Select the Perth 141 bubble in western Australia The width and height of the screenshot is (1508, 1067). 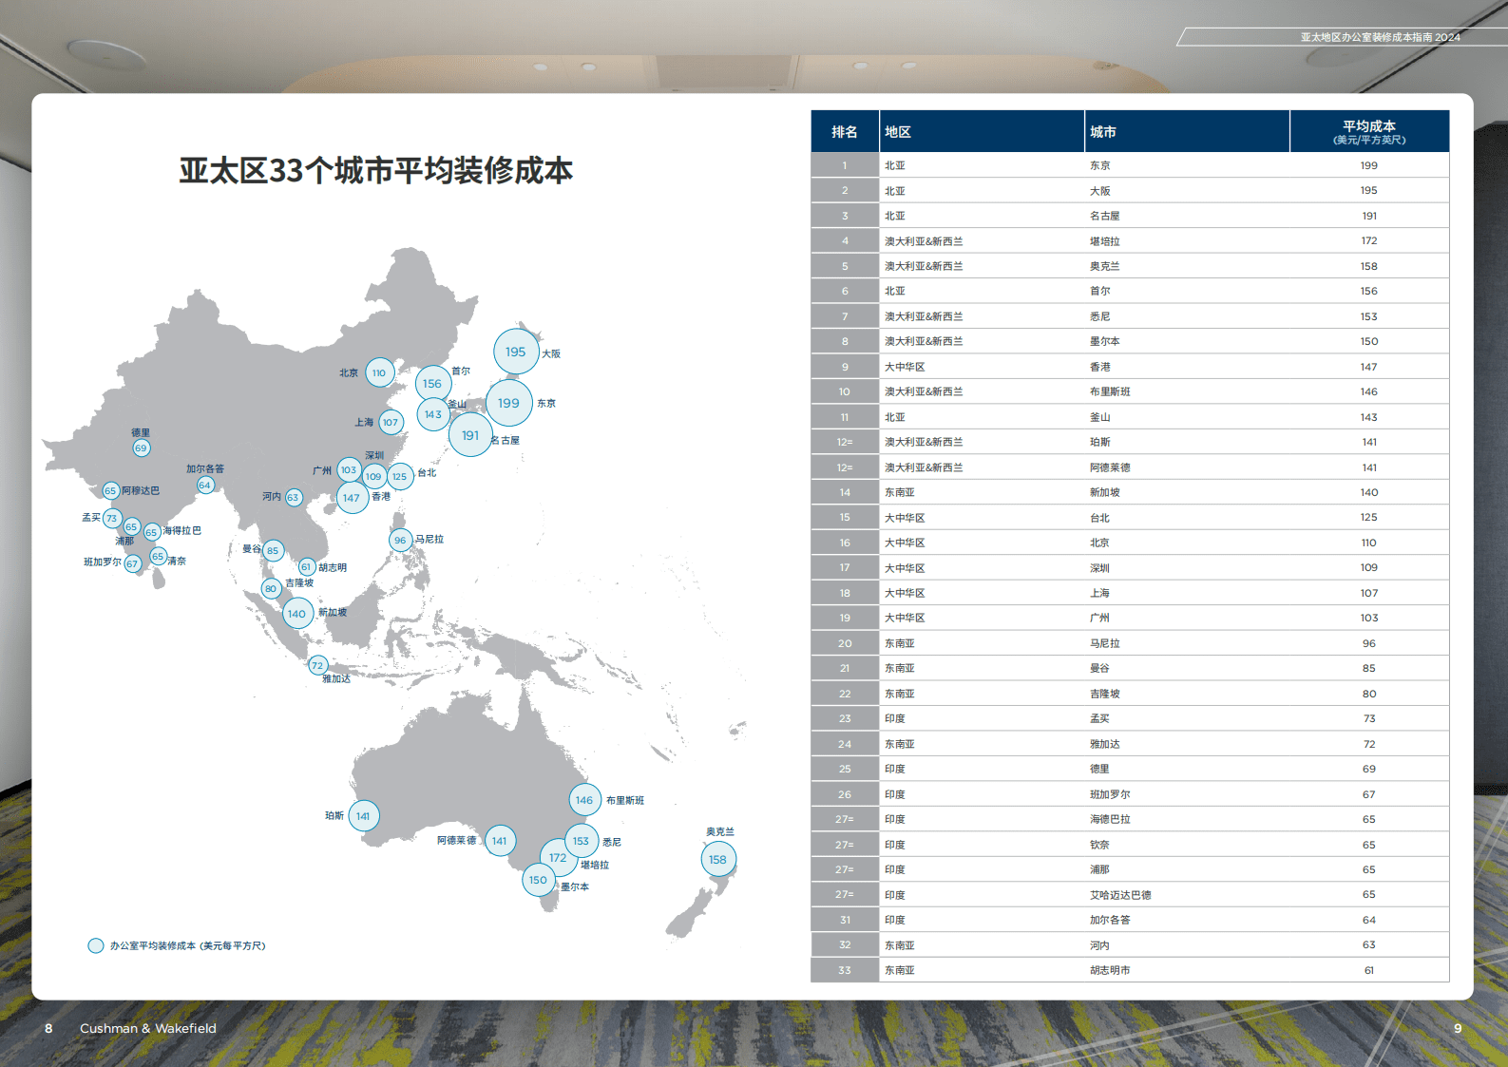[363, 816]
